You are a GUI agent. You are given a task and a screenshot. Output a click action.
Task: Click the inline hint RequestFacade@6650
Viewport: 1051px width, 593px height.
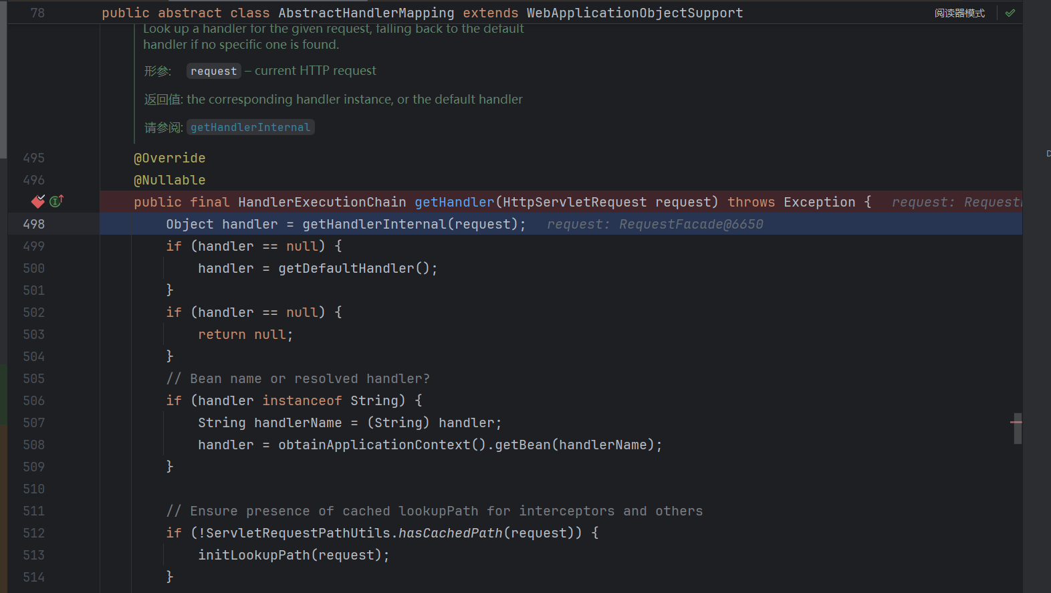(x=691, y=224)
